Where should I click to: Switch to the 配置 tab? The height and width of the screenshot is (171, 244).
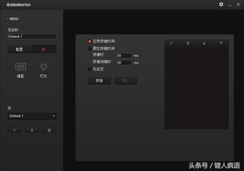[x=20, y=49]
